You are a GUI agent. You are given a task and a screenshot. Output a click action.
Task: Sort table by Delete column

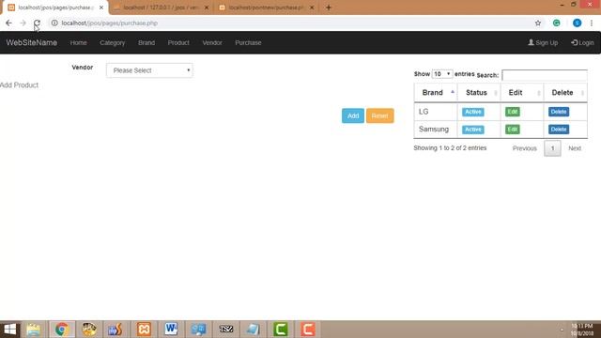click(x=565, y=93)
